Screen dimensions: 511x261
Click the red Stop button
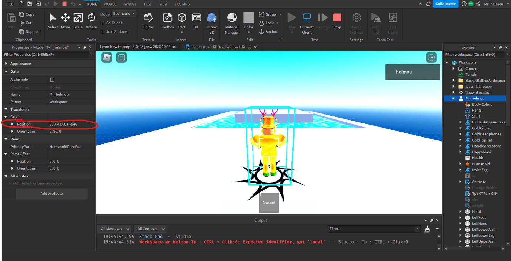coord(337,21)
